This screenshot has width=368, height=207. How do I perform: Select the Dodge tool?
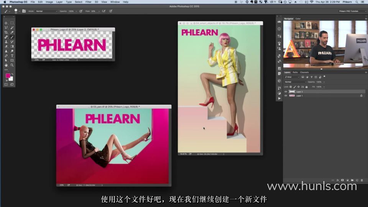(12, 51)
